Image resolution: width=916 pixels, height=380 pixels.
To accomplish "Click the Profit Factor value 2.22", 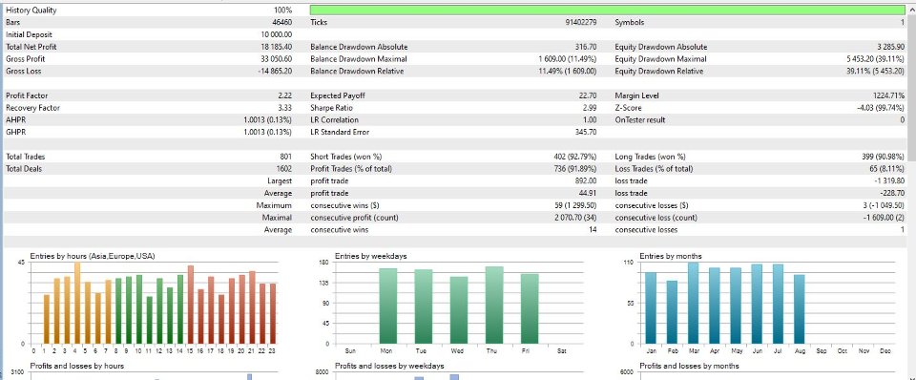I will tap(285, 95).
